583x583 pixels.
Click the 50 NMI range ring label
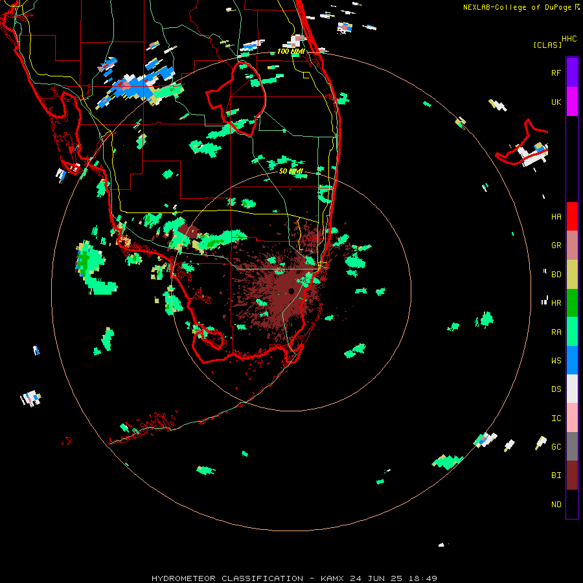click(x=291, y=171)
